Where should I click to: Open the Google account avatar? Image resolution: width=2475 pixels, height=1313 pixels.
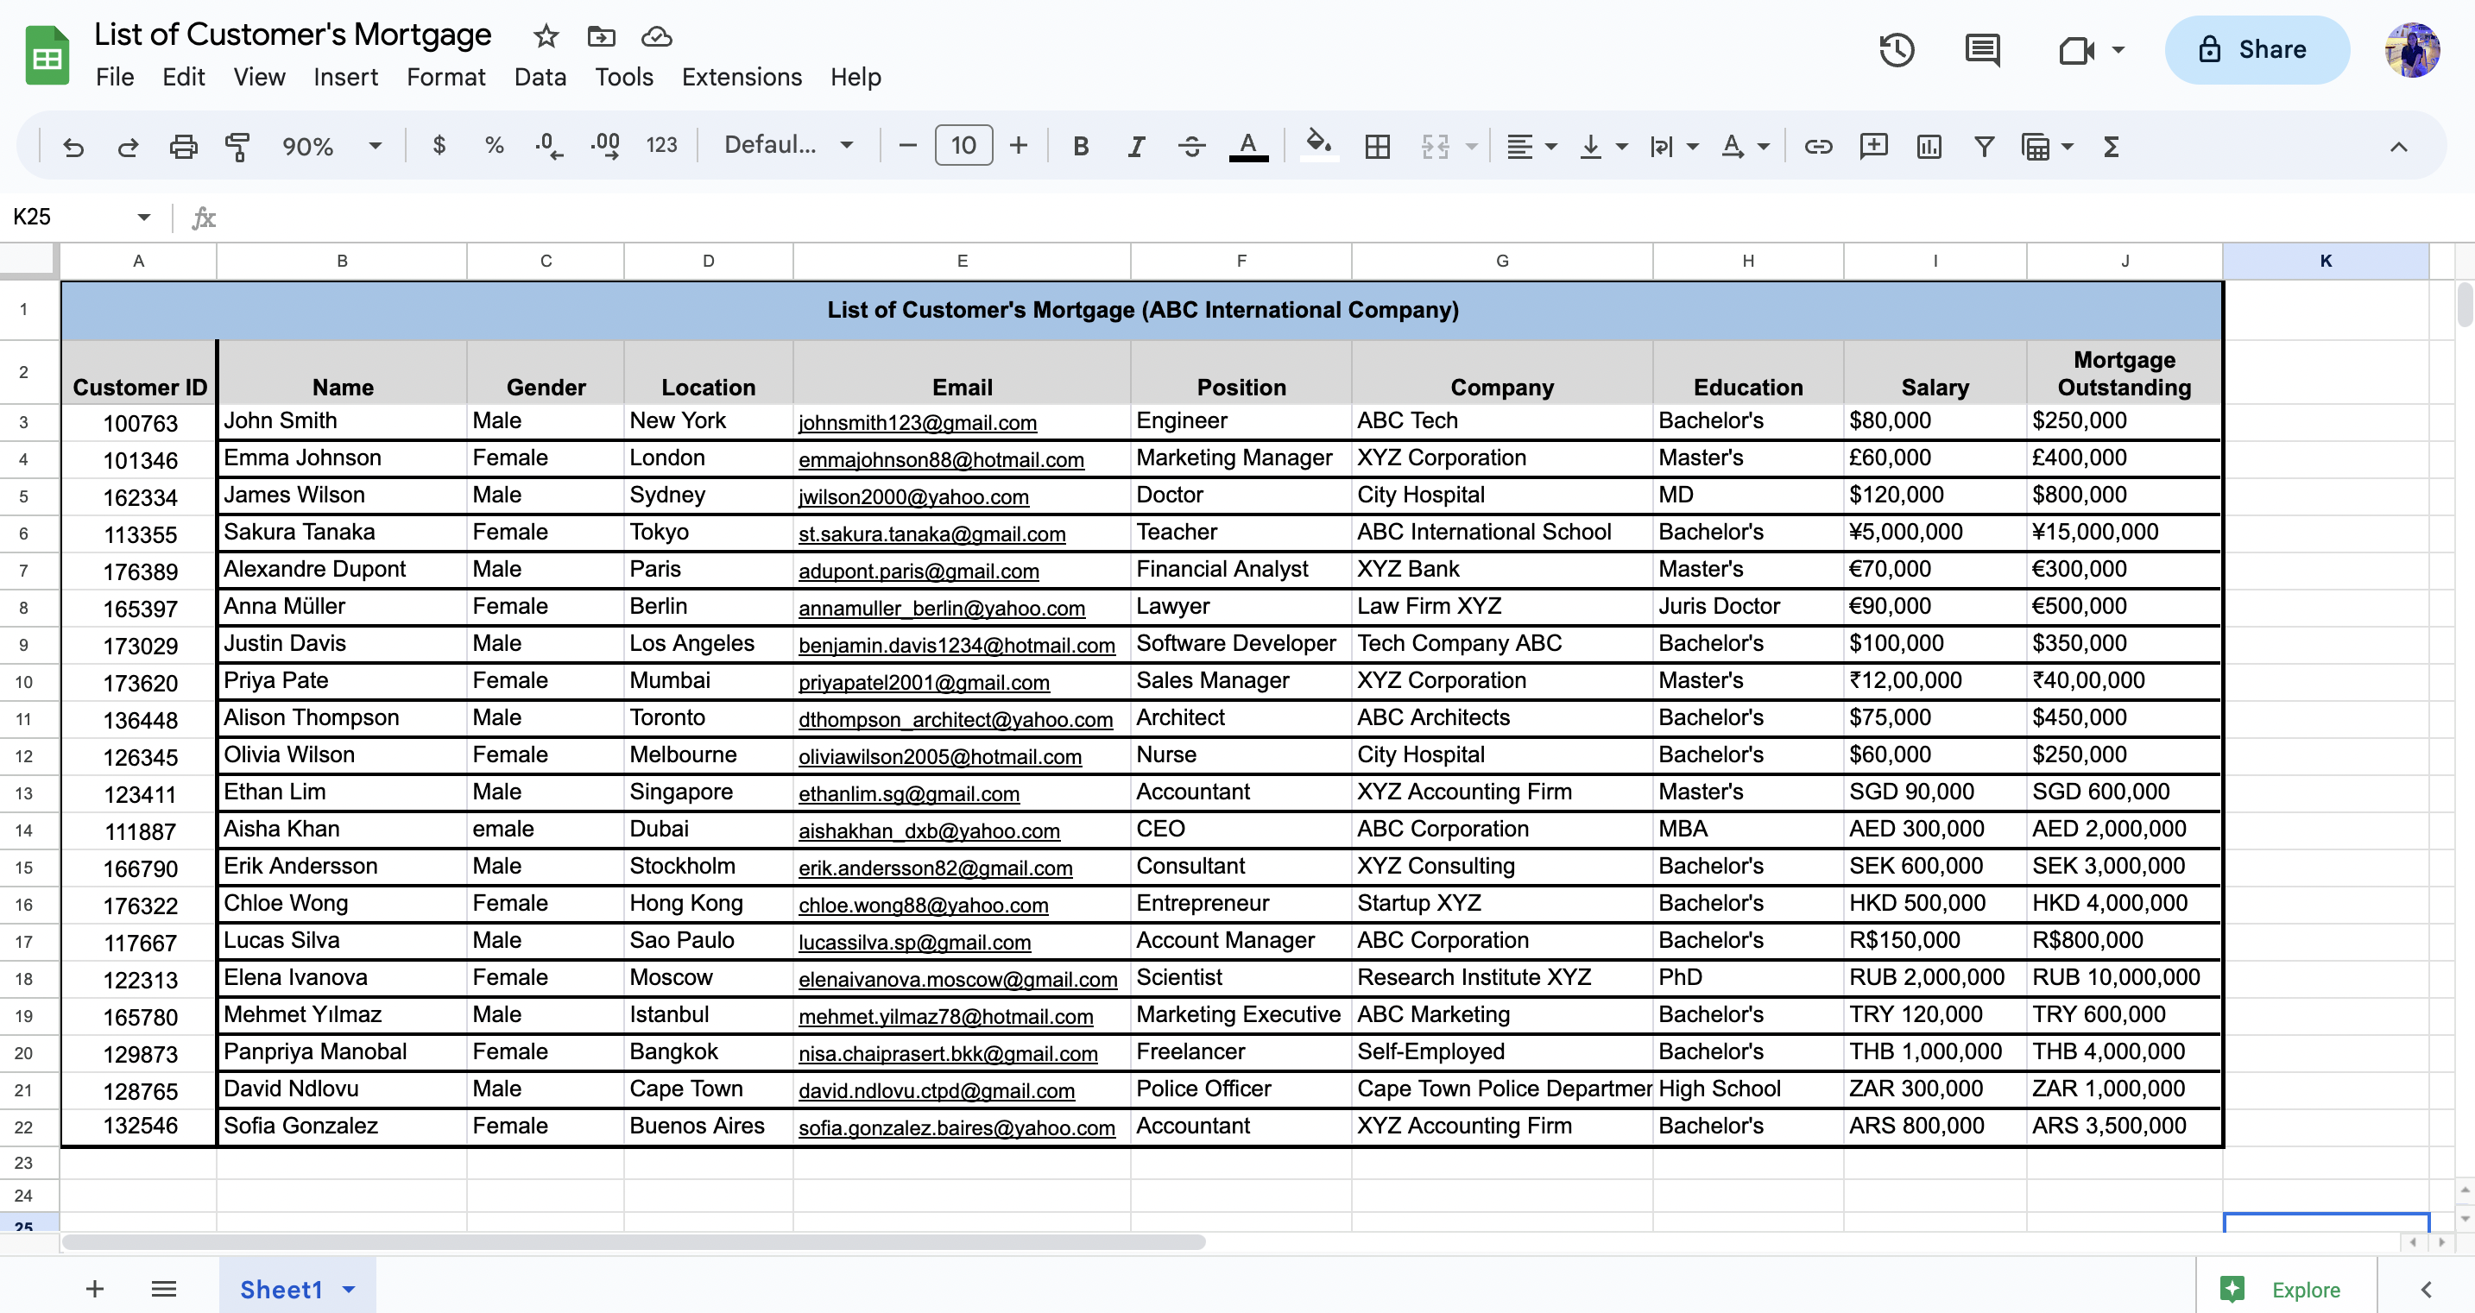click(x=2412, y=49)
